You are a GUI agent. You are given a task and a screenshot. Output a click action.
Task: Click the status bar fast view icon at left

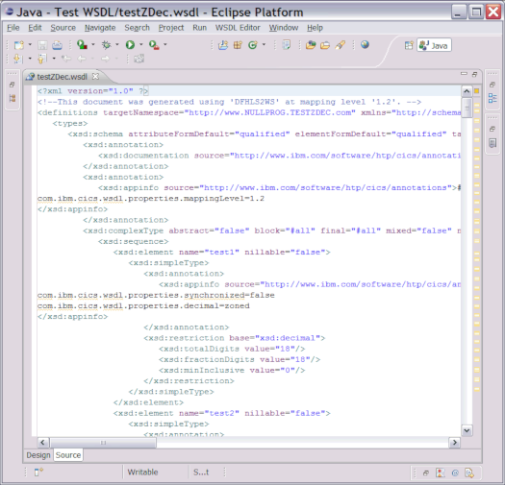coord(39,473)
